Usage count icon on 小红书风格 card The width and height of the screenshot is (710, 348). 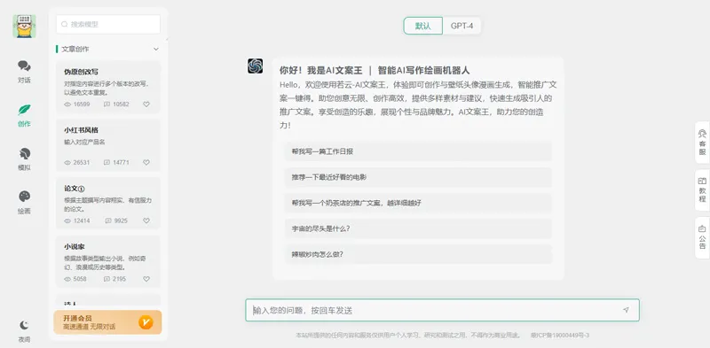coord(106,163)
